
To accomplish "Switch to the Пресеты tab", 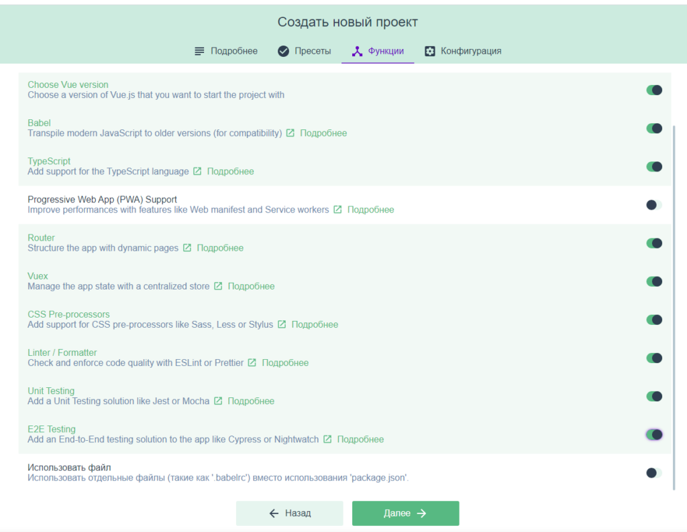I will coord(305,51).
